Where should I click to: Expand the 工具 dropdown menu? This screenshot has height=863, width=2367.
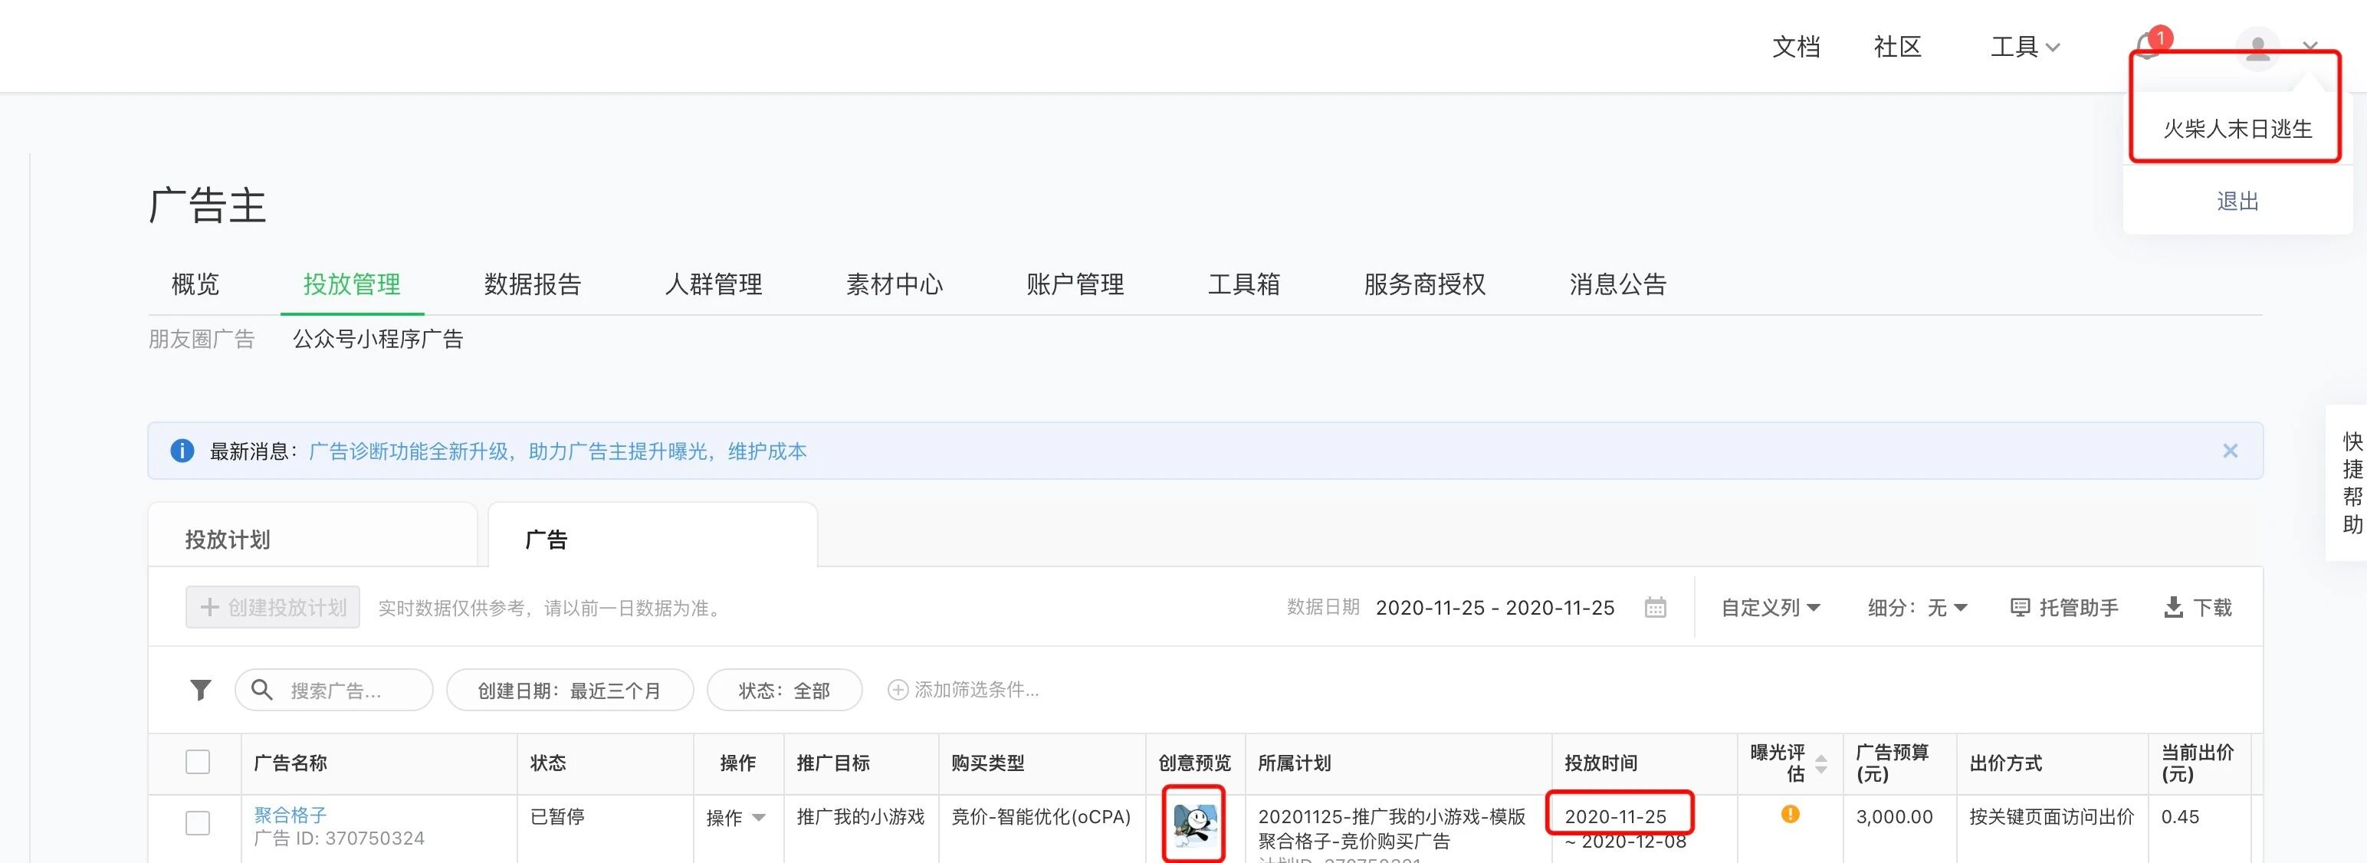click(2024, 47)
